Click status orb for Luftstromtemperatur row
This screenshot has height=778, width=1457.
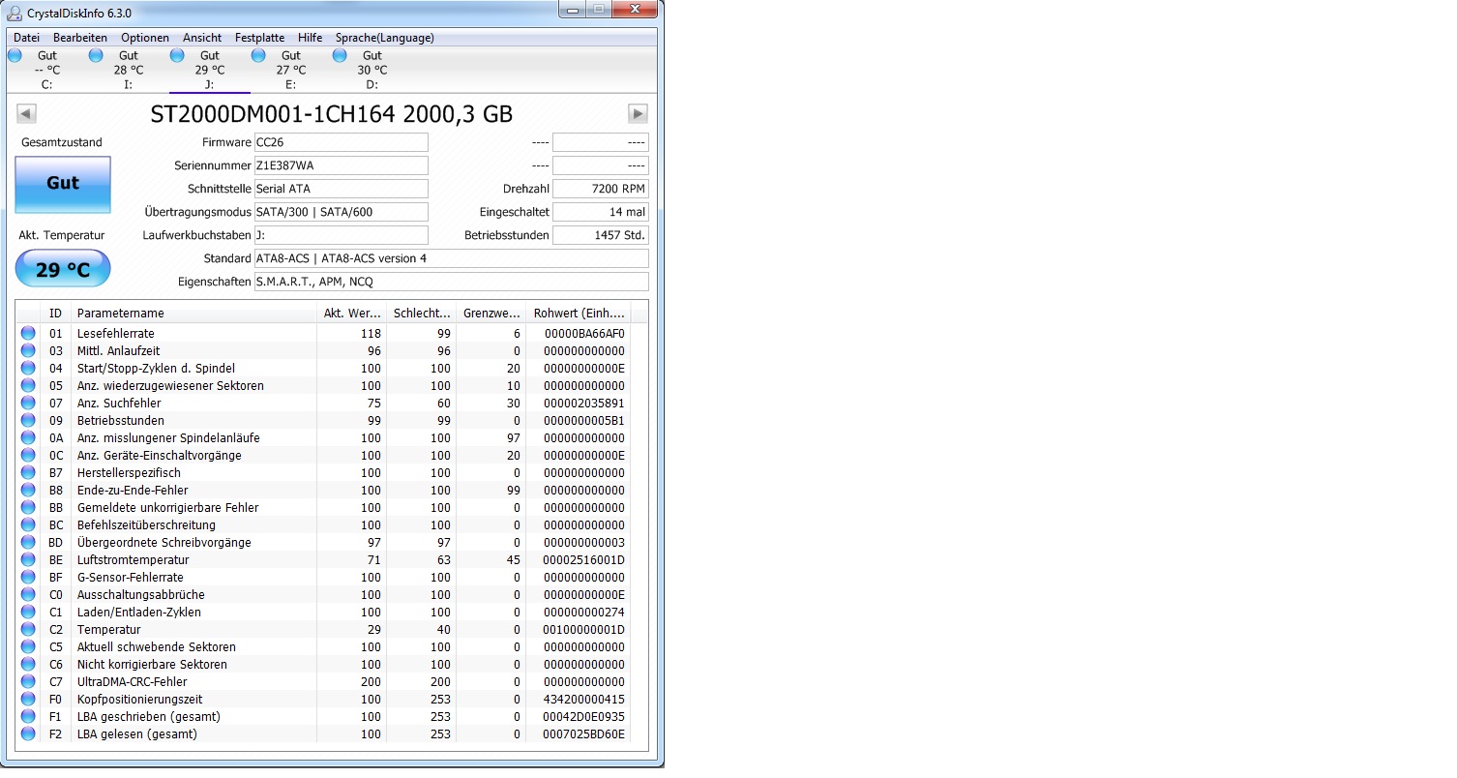pos(28,559)
